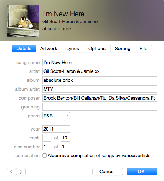Open the Lyrics tab
164x181 pixels.
click(73, 48)
